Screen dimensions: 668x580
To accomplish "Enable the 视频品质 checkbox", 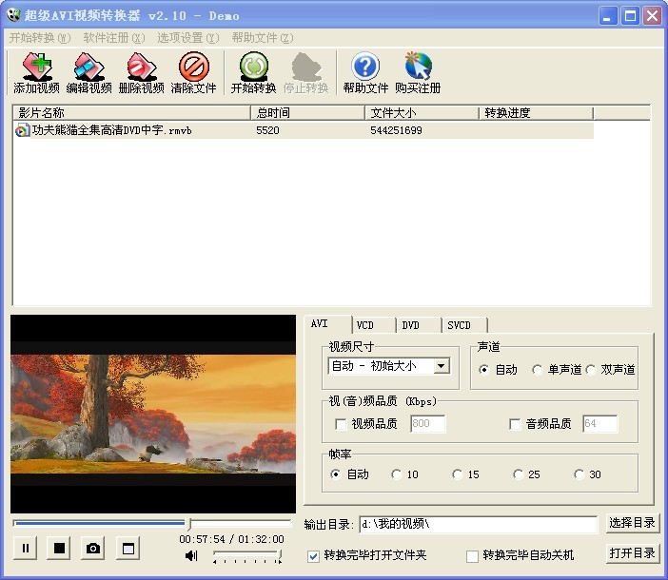I will pos(341,424).
